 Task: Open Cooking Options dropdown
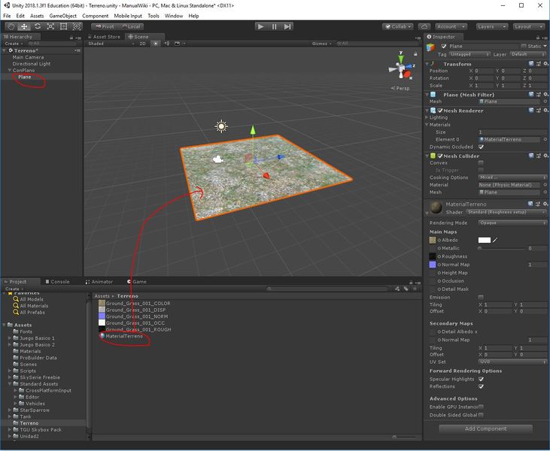tap(512, 177)
